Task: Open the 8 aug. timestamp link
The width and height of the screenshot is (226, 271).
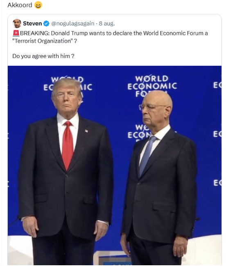Action: coord(107,23)
